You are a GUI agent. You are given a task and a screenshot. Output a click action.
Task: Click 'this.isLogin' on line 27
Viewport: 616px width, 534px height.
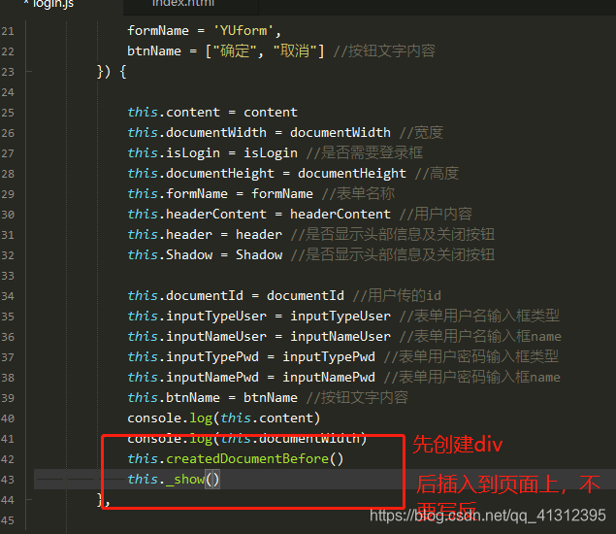174,152
